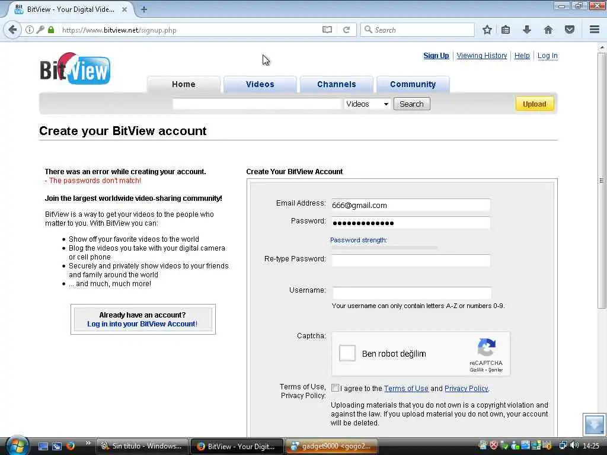Toggle reader view in the address bar
607x455 pixels.
tap(327, 30)
